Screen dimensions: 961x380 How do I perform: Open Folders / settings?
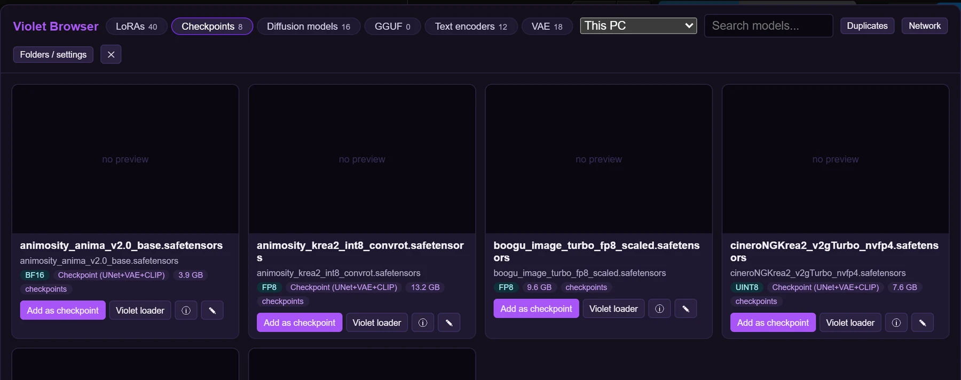click(53, 54)
